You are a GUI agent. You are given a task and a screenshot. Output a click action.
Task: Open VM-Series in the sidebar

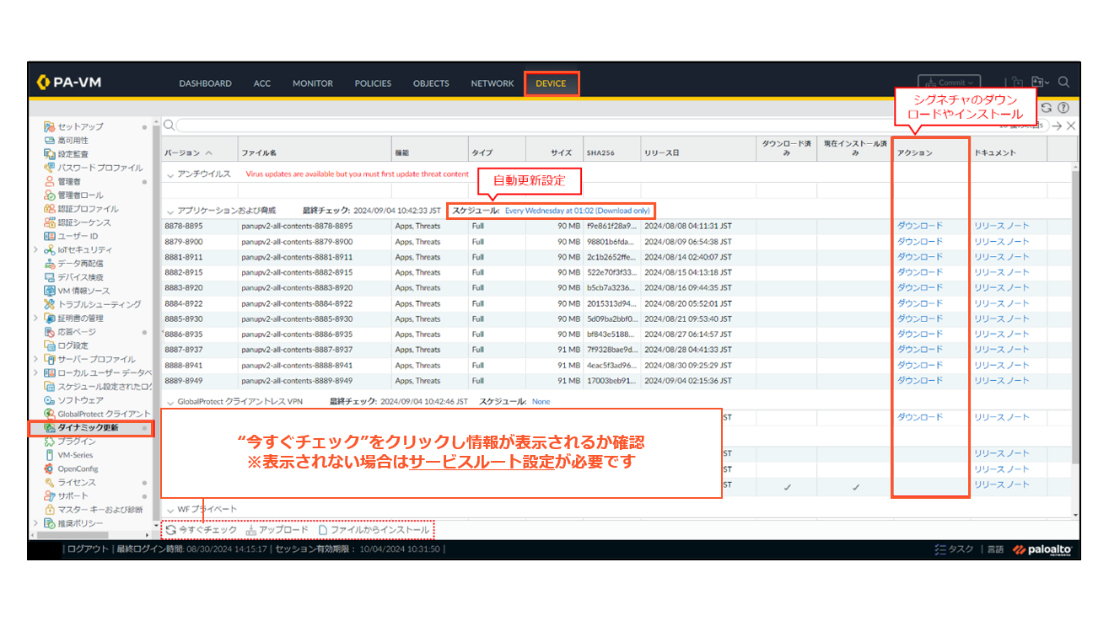point(74,455)
